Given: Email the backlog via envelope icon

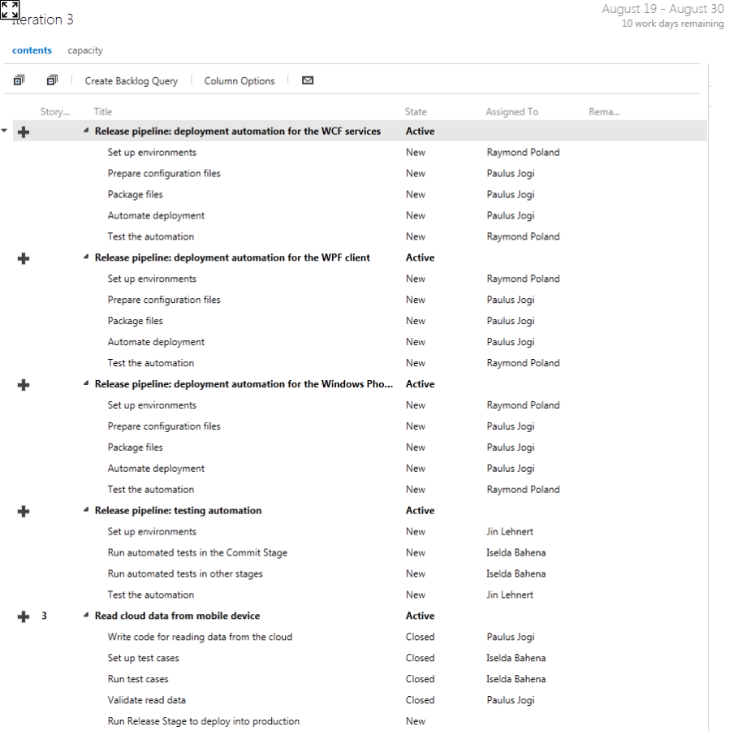Looking at the screenshot, I should (x=308, y=80).
